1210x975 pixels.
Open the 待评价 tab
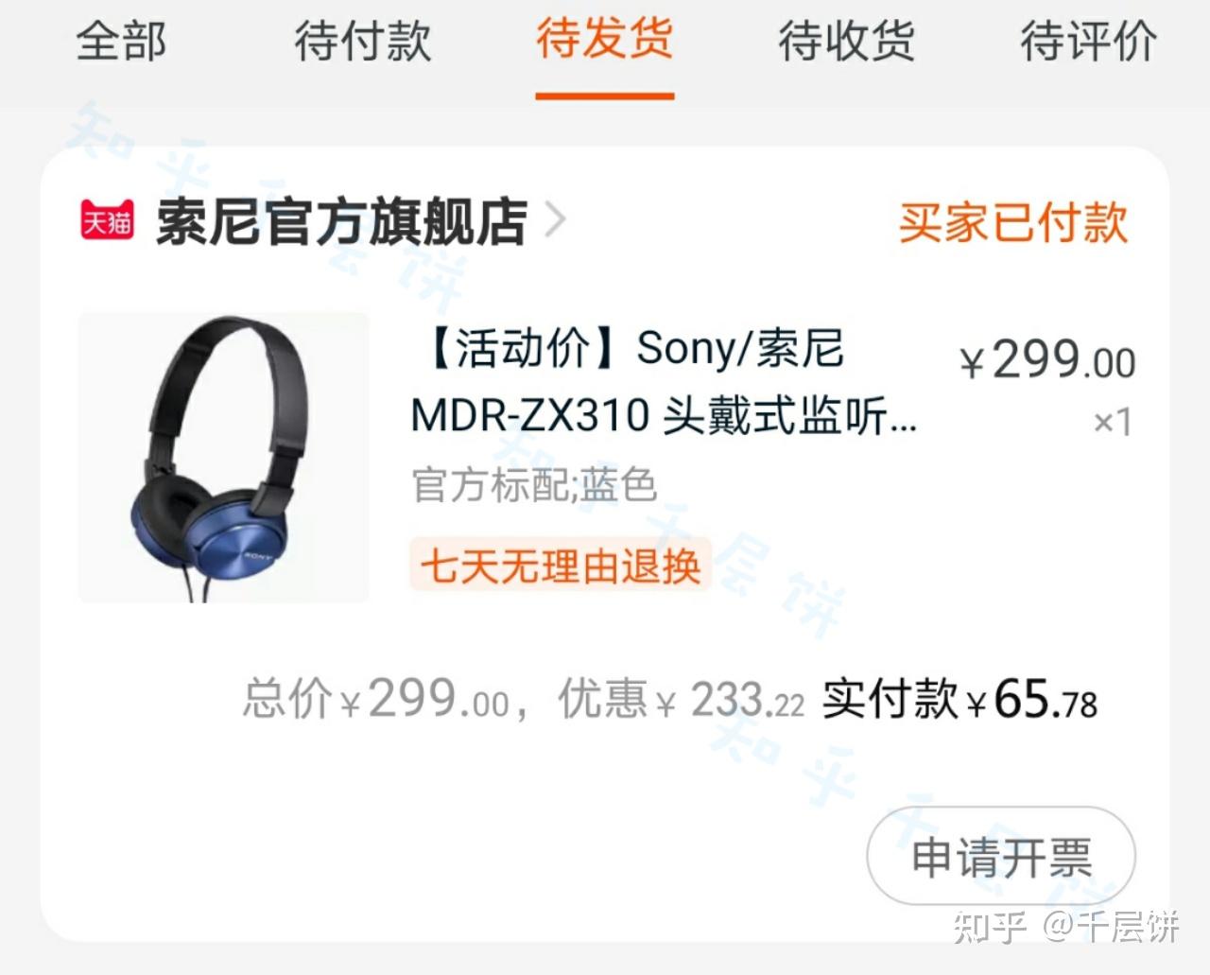point(1088,42)
